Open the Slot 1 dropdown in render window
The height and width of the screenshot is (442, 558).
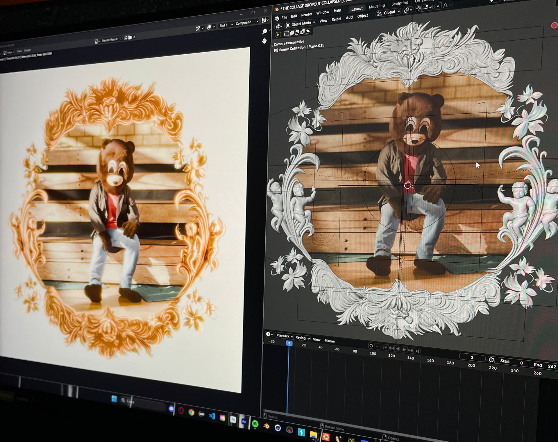click(226, 25)
